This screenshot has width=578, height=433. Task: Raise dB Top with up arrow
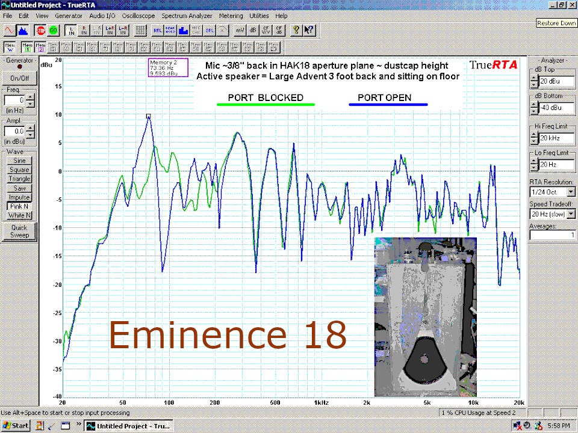(535, 78)
